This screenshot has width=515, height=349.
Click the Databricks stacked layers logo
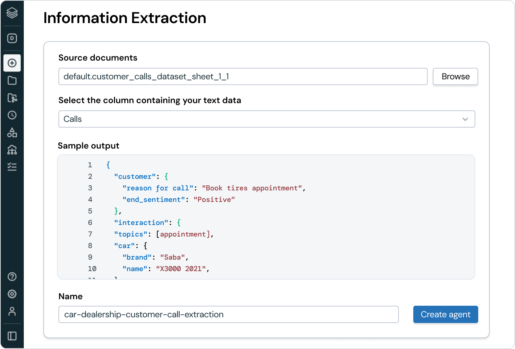coord(12,13)
